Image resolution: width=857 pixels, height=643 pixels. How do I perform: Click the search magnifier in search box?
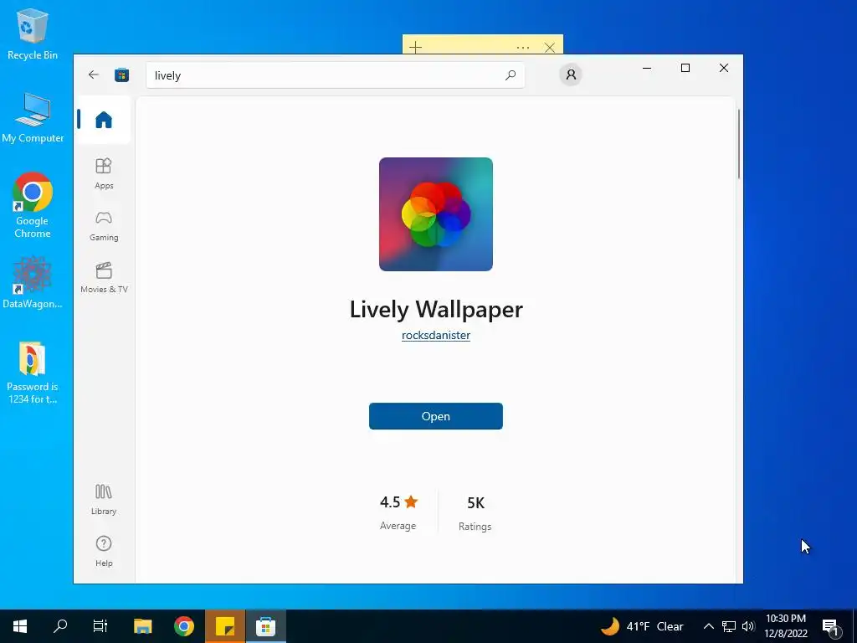point(510,75)
